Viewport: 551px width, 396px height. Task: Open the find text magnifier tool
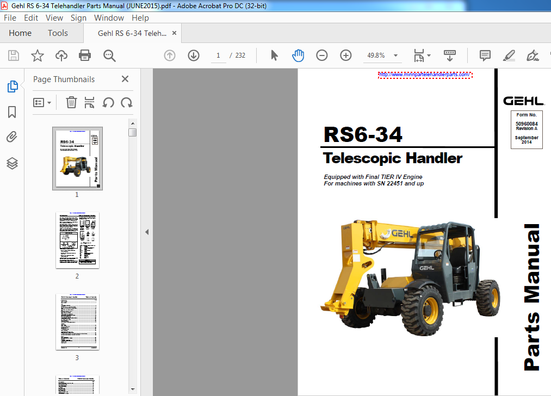coord(109,55)
